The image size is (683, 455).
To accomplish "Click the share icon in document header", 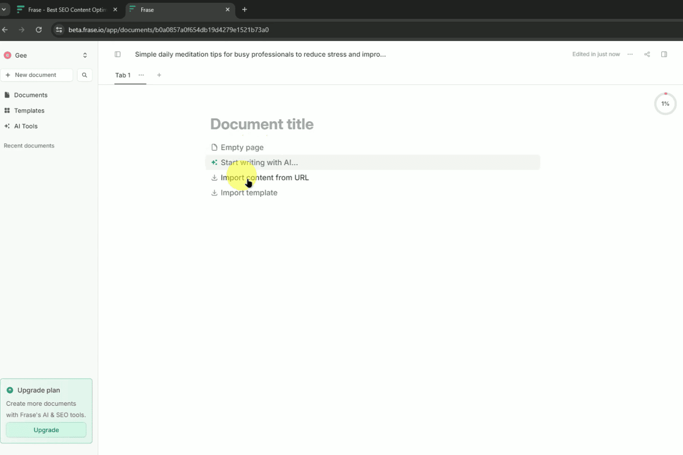I will click(647, 54).
